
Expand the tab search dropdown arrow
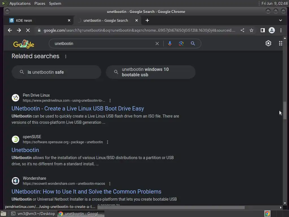[x=280, y=20]
